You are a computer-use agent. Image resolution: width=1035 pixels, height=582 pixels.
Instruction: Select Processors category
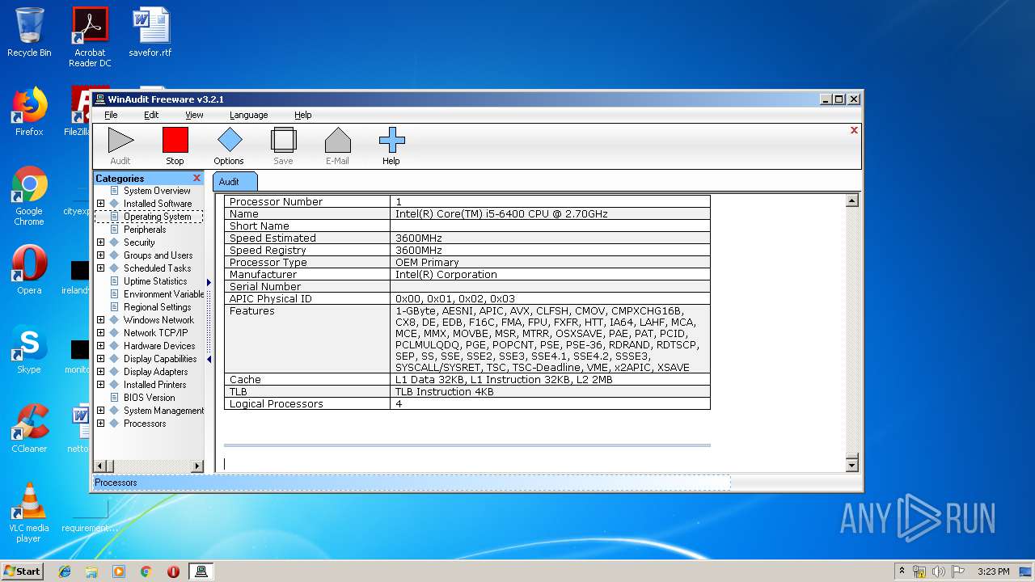click(x=145, y=424)
